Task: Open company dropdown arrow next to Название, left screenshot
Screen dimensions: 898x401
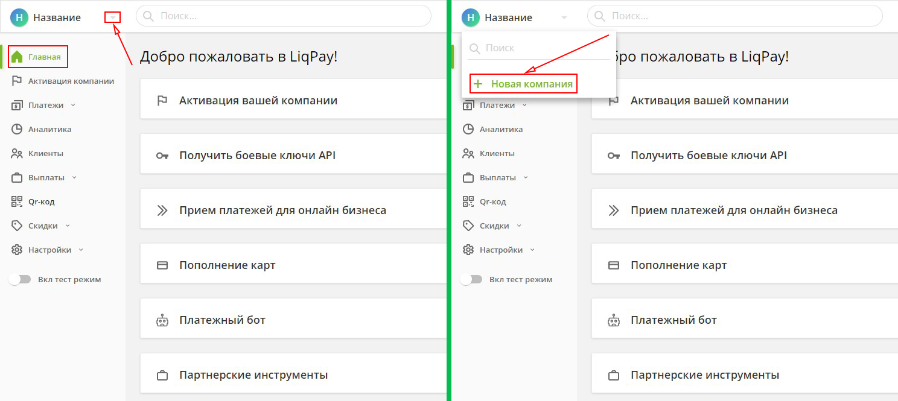Action: click(113, 17)
